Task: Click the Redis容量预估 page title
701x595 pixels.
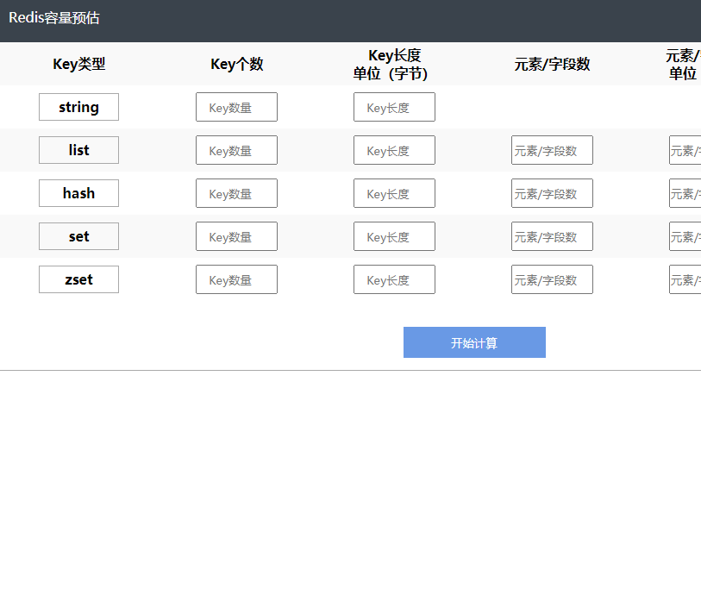Action: 54,18
